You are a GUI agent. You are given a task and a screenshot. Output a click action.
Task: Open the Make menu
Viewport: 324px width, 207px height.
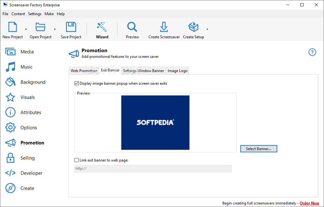click(49, 14)
